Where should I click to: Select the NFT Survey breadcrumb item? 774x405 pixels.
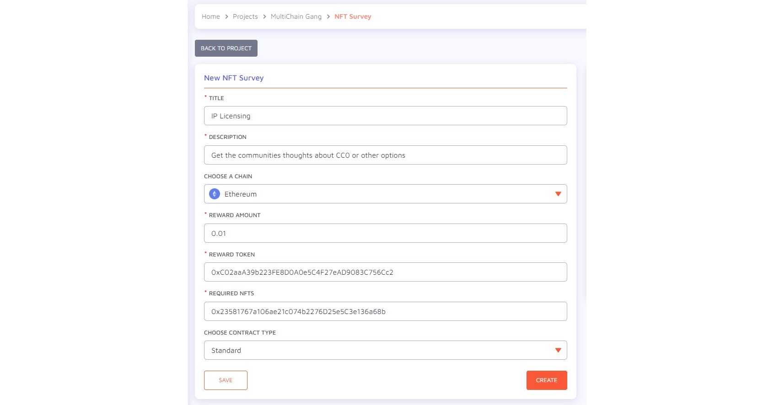(x=353, y=16)
